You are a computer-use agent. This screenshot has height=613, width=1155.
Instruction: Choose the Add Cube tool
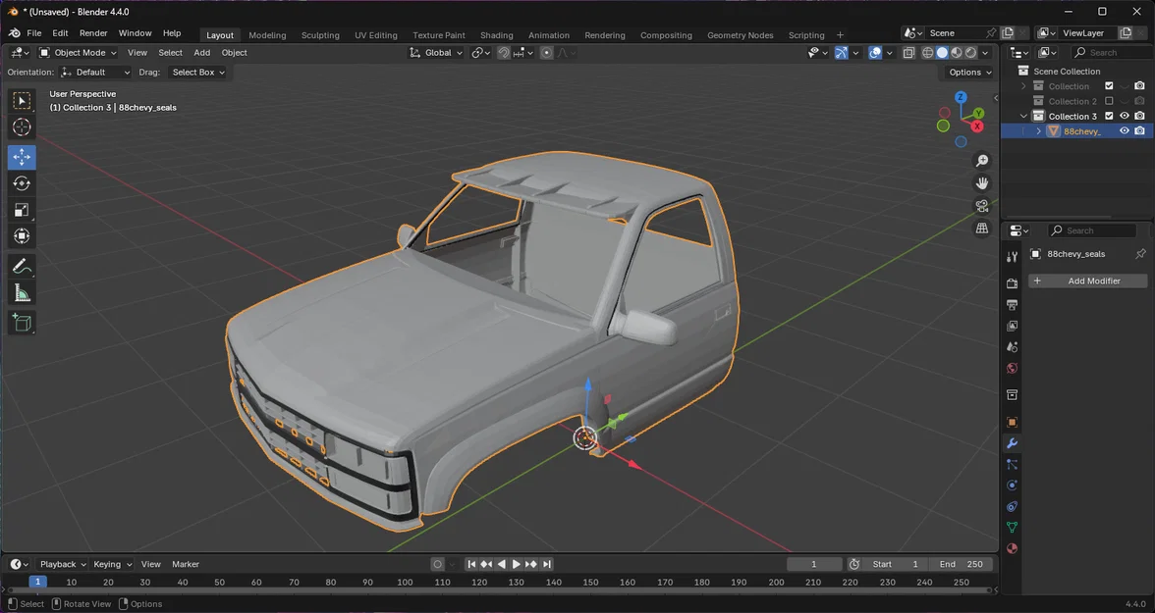point(22,323)
